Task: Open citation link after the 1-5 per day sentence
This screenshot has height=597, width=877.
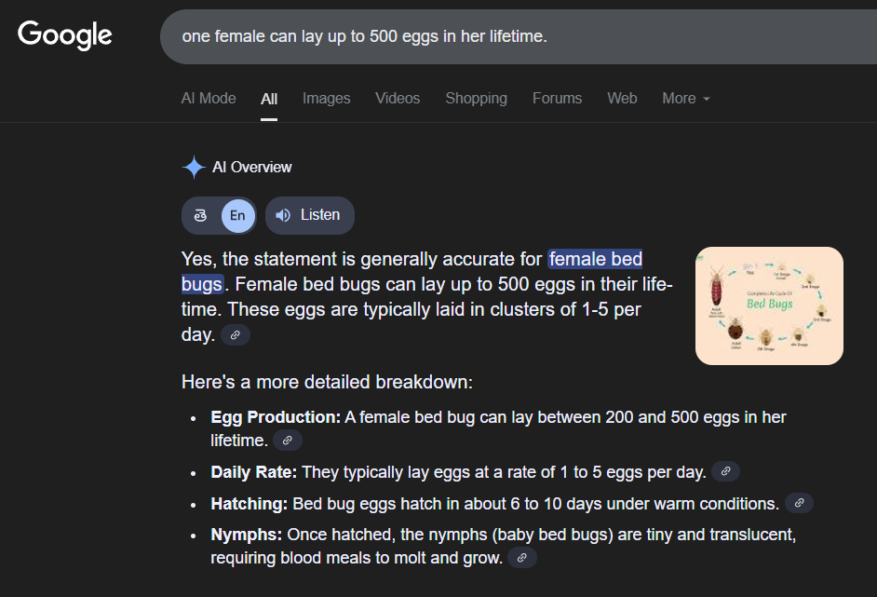Action: [235, 334]
